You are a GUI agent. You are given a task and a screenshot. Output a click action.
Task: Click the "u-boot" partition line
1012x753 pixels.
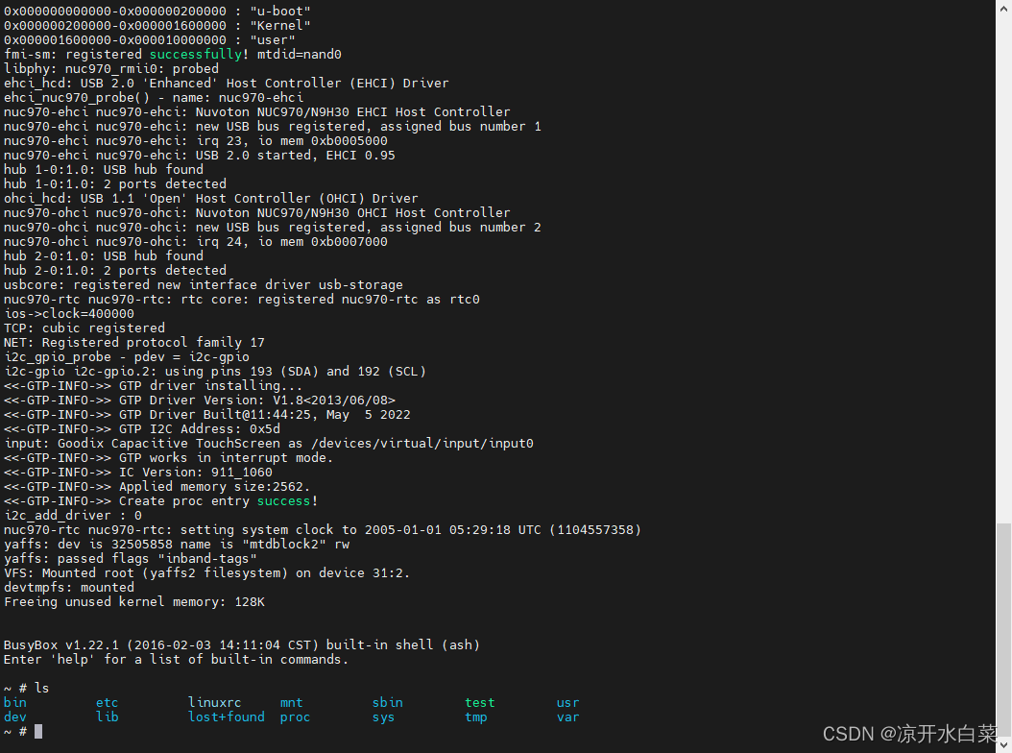point(157,11)
